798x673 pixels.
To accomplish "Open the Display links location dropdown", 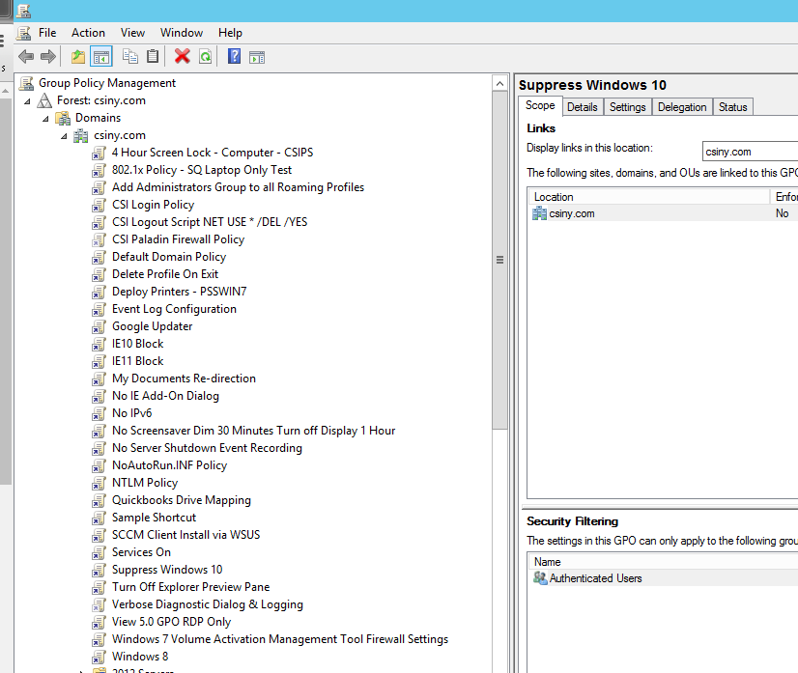I will pyautogui.click(x=750, y=152).
